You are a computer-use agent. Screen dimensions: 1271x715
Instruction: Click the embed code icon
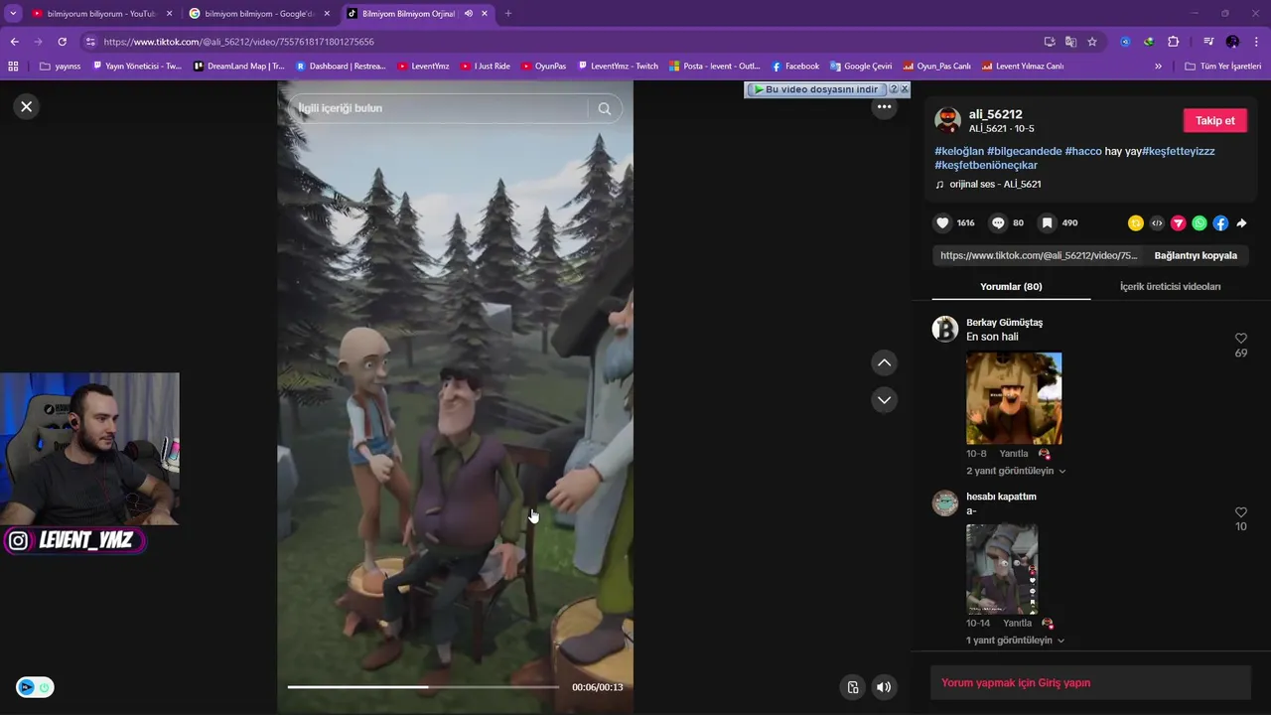[x=1157, y=223]
